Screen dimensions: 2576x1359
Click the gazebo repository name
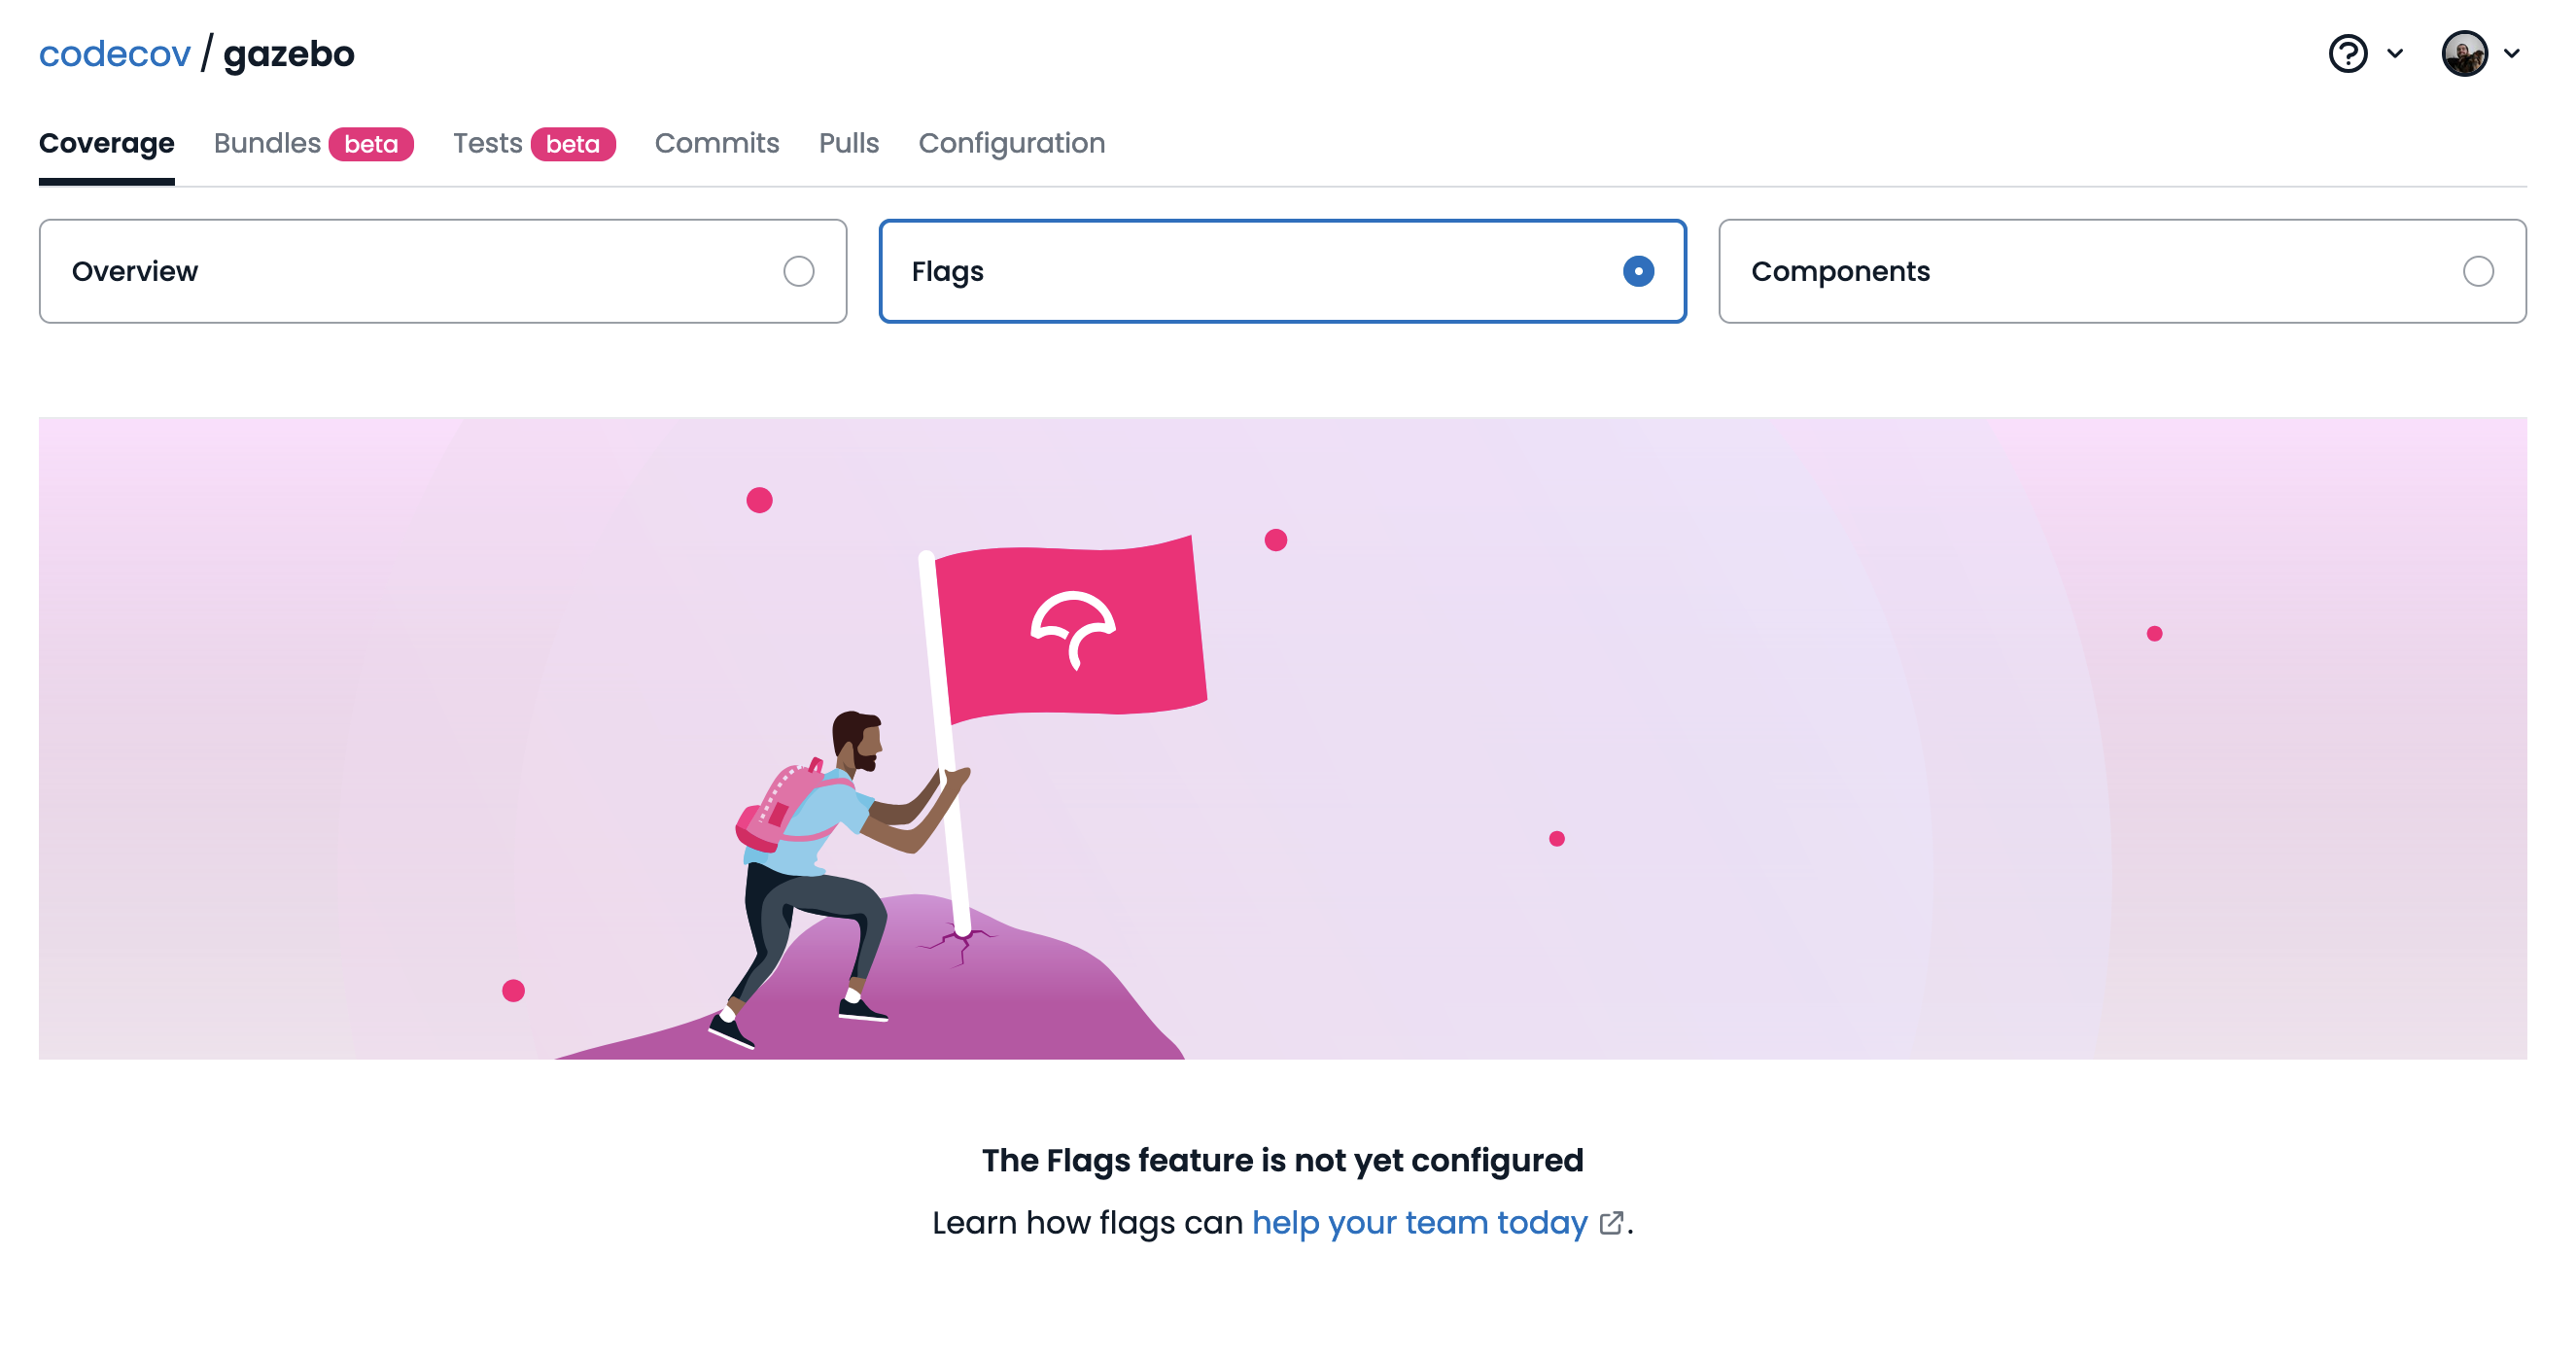pos(288,53)
